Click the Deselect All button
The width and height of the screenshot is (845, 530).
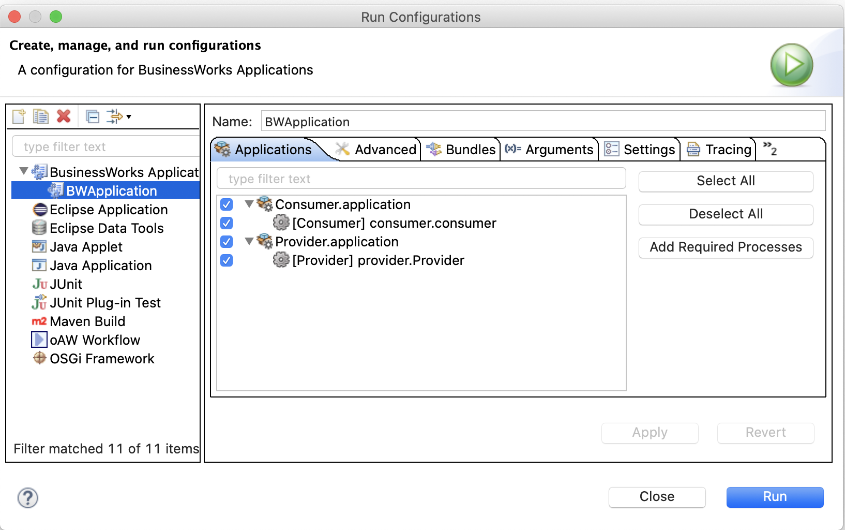point(726,214)
